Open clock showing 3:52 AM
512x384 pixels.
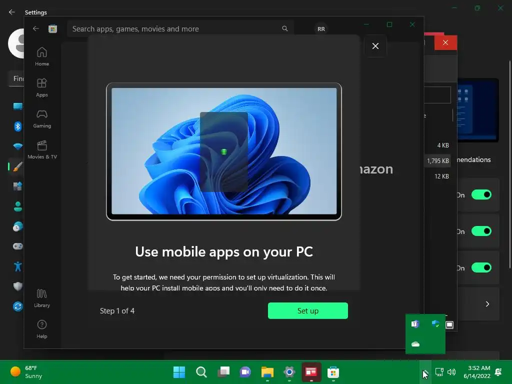[477, 372]
